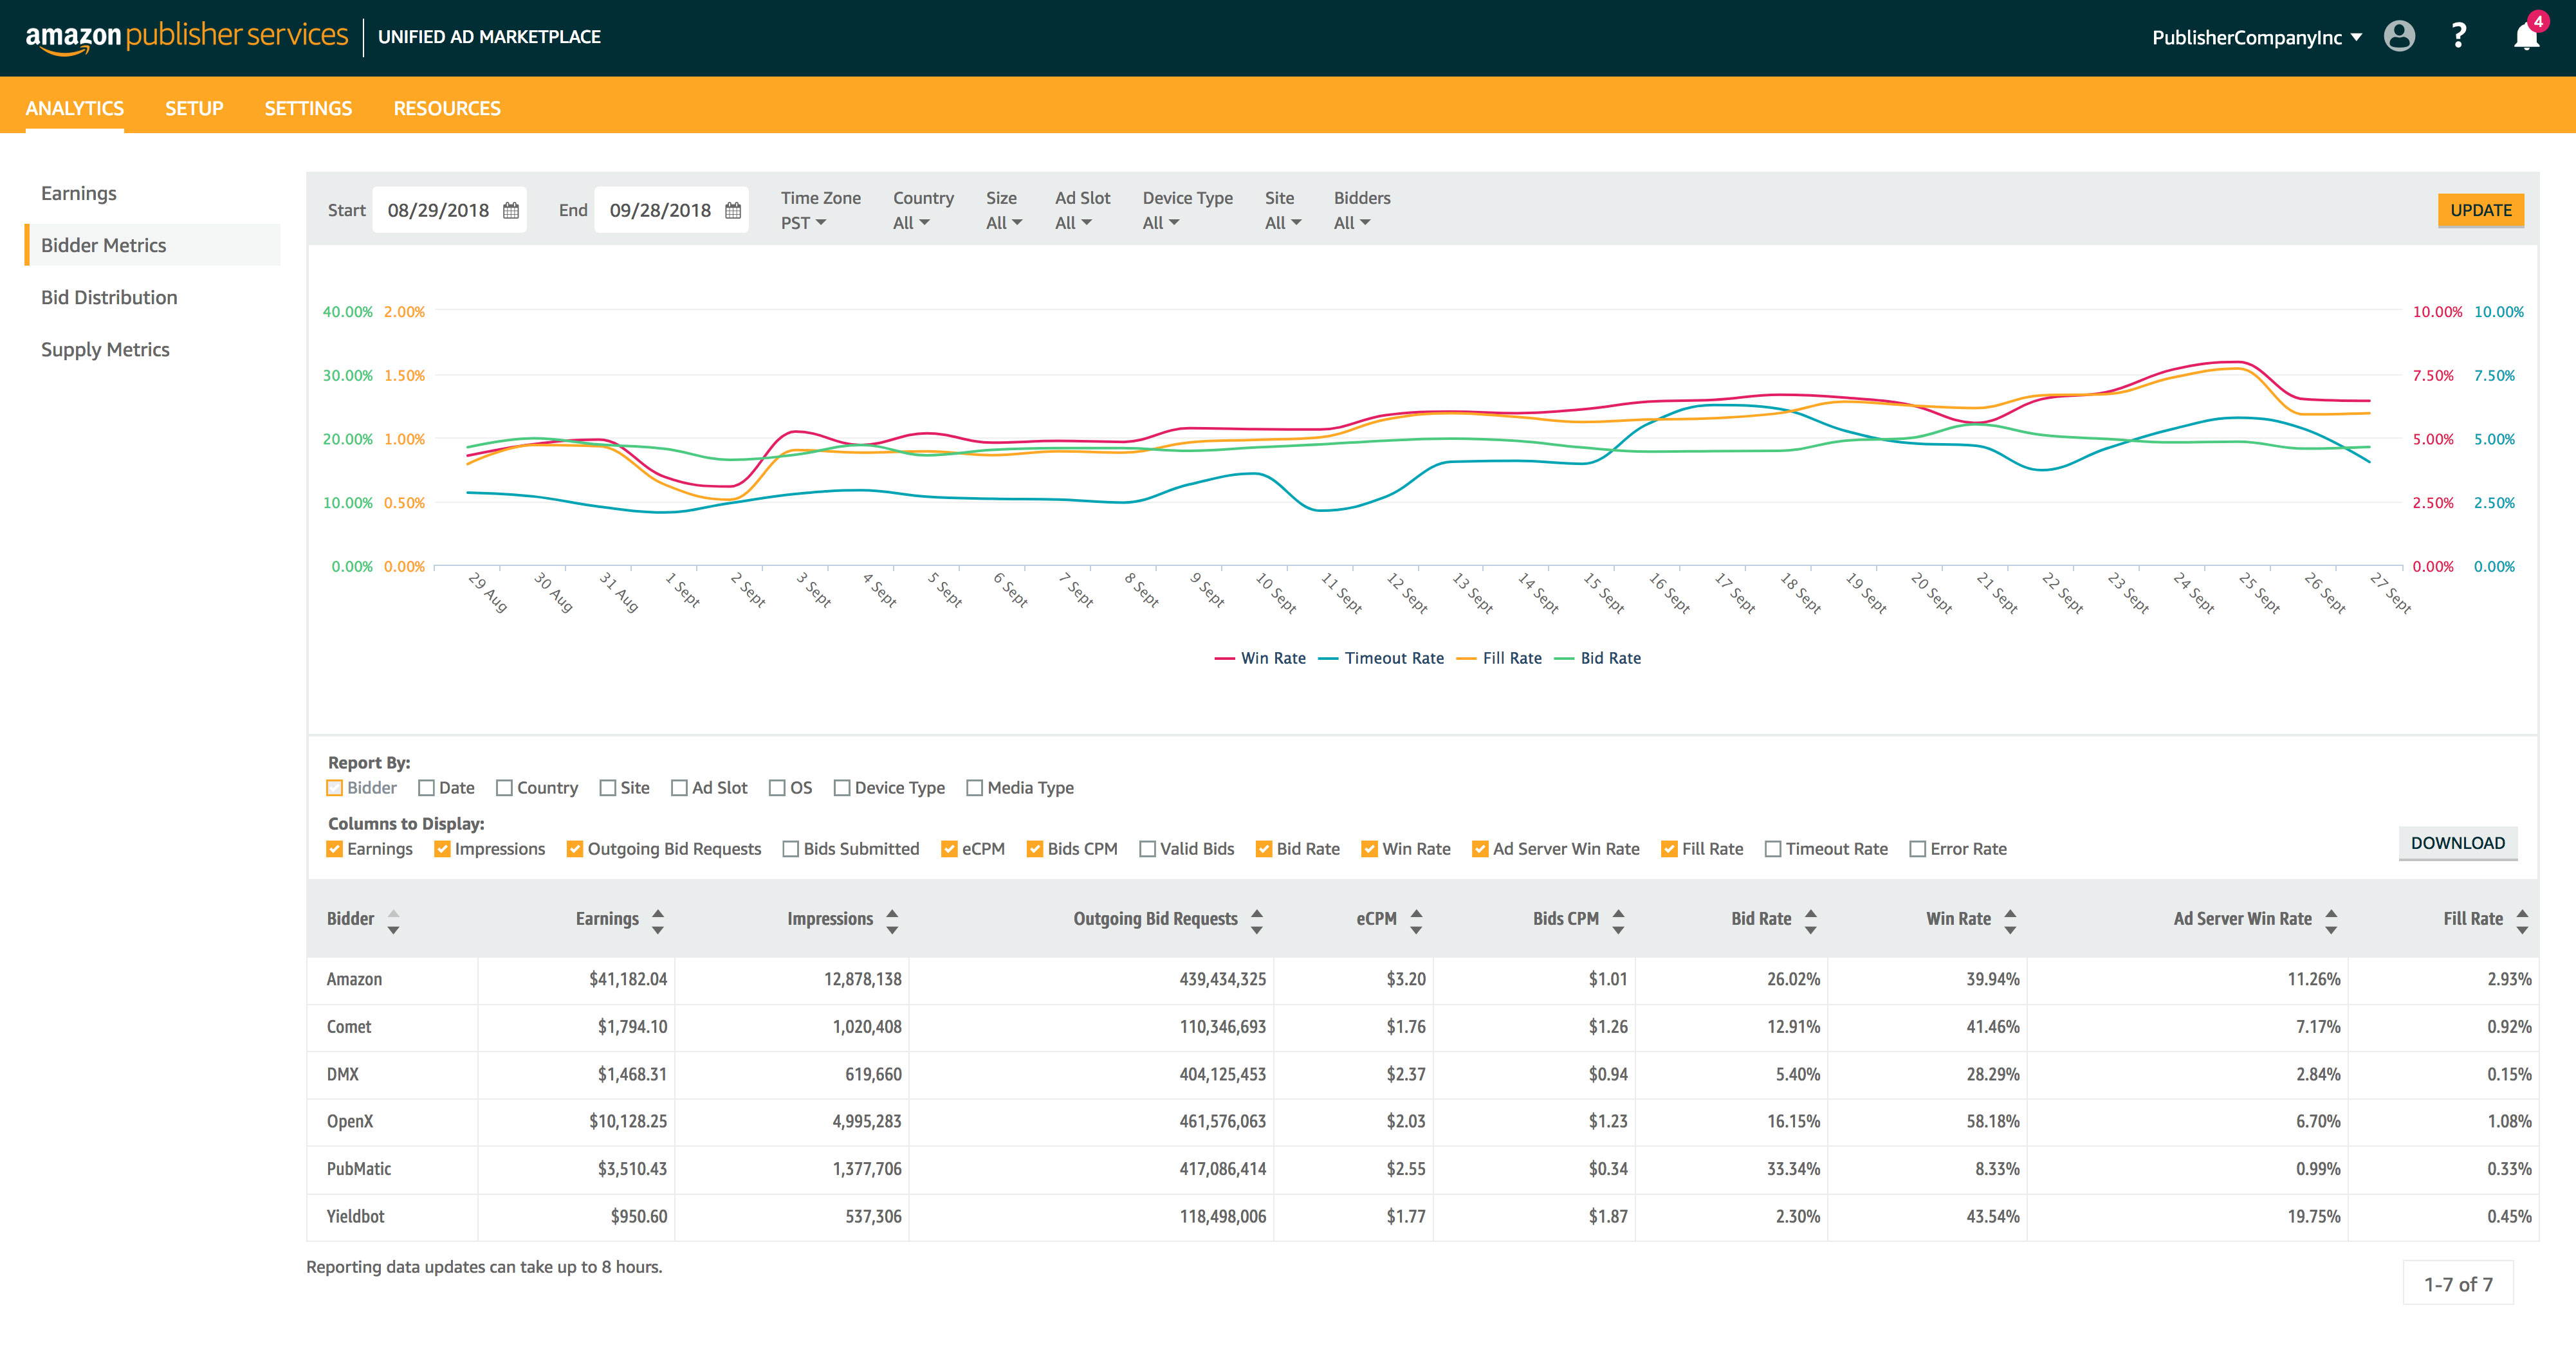The width and height of the screenshot is (2576, 1357).
Task: Check the Device Type report-by checkbox
Action: pyautogui.click(x=842, y=788)
